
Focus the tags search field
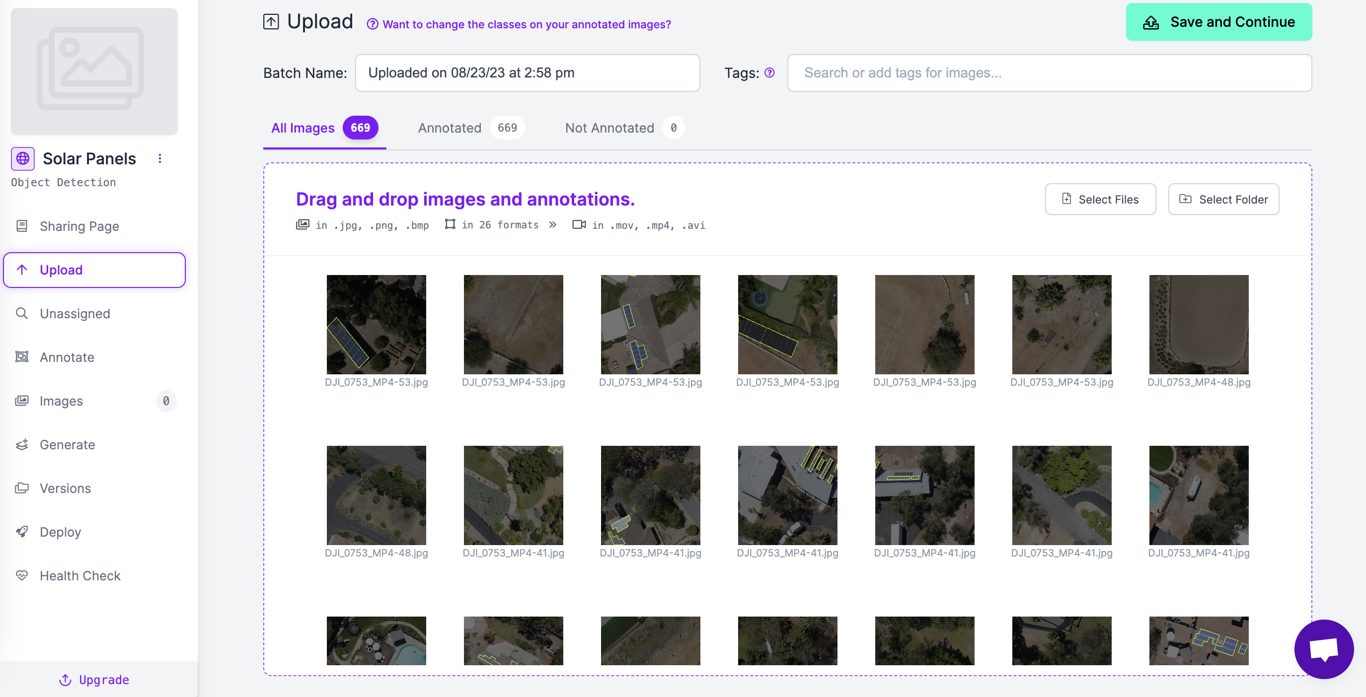[1049, 72]
